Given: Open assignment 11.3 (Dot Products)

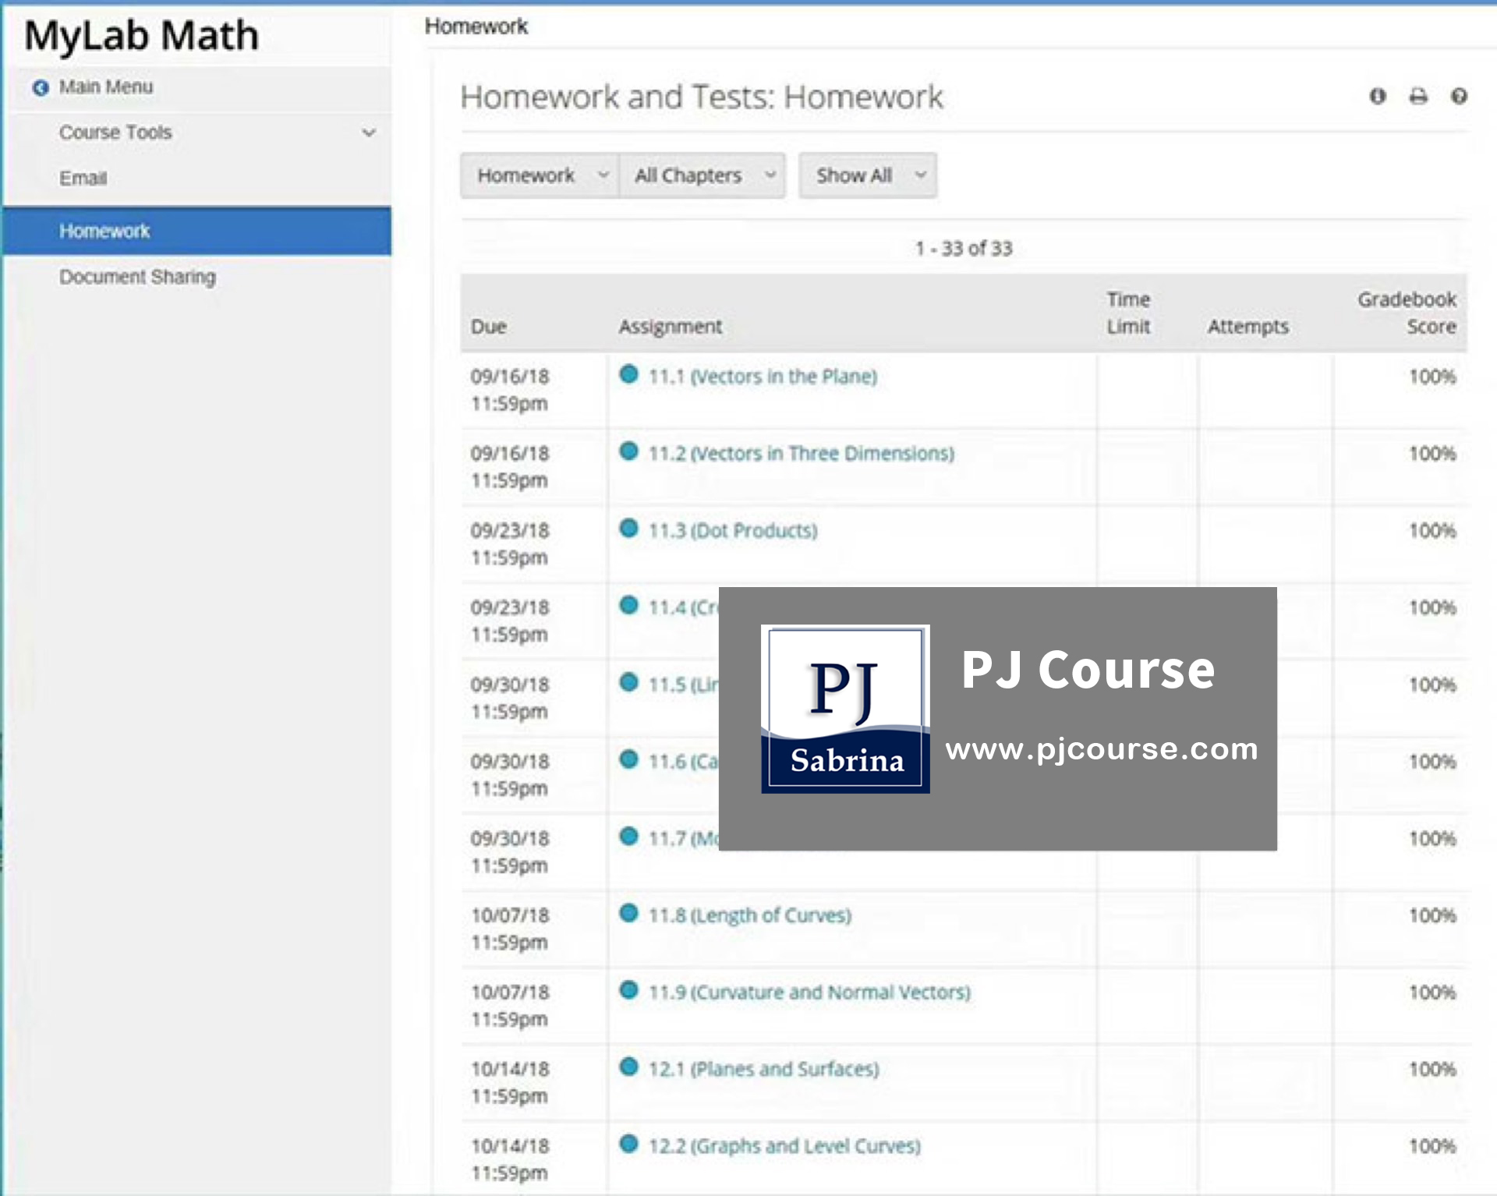Looking at the screenshot, I should tap(733, 531).
